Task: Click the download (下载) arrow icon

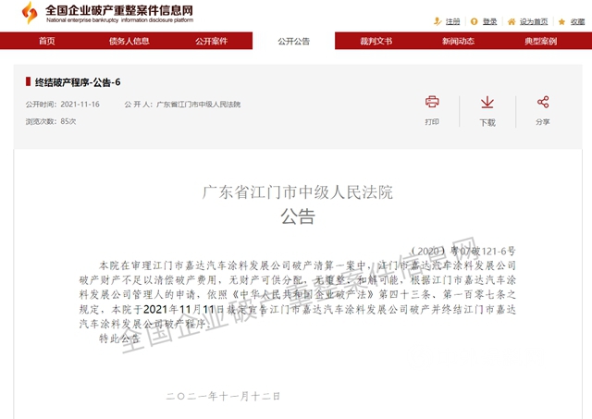Action: click(487, 103)
